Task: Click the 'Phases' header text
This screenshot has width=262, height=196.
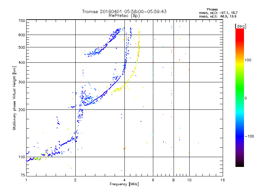Action: coord(212,9)
